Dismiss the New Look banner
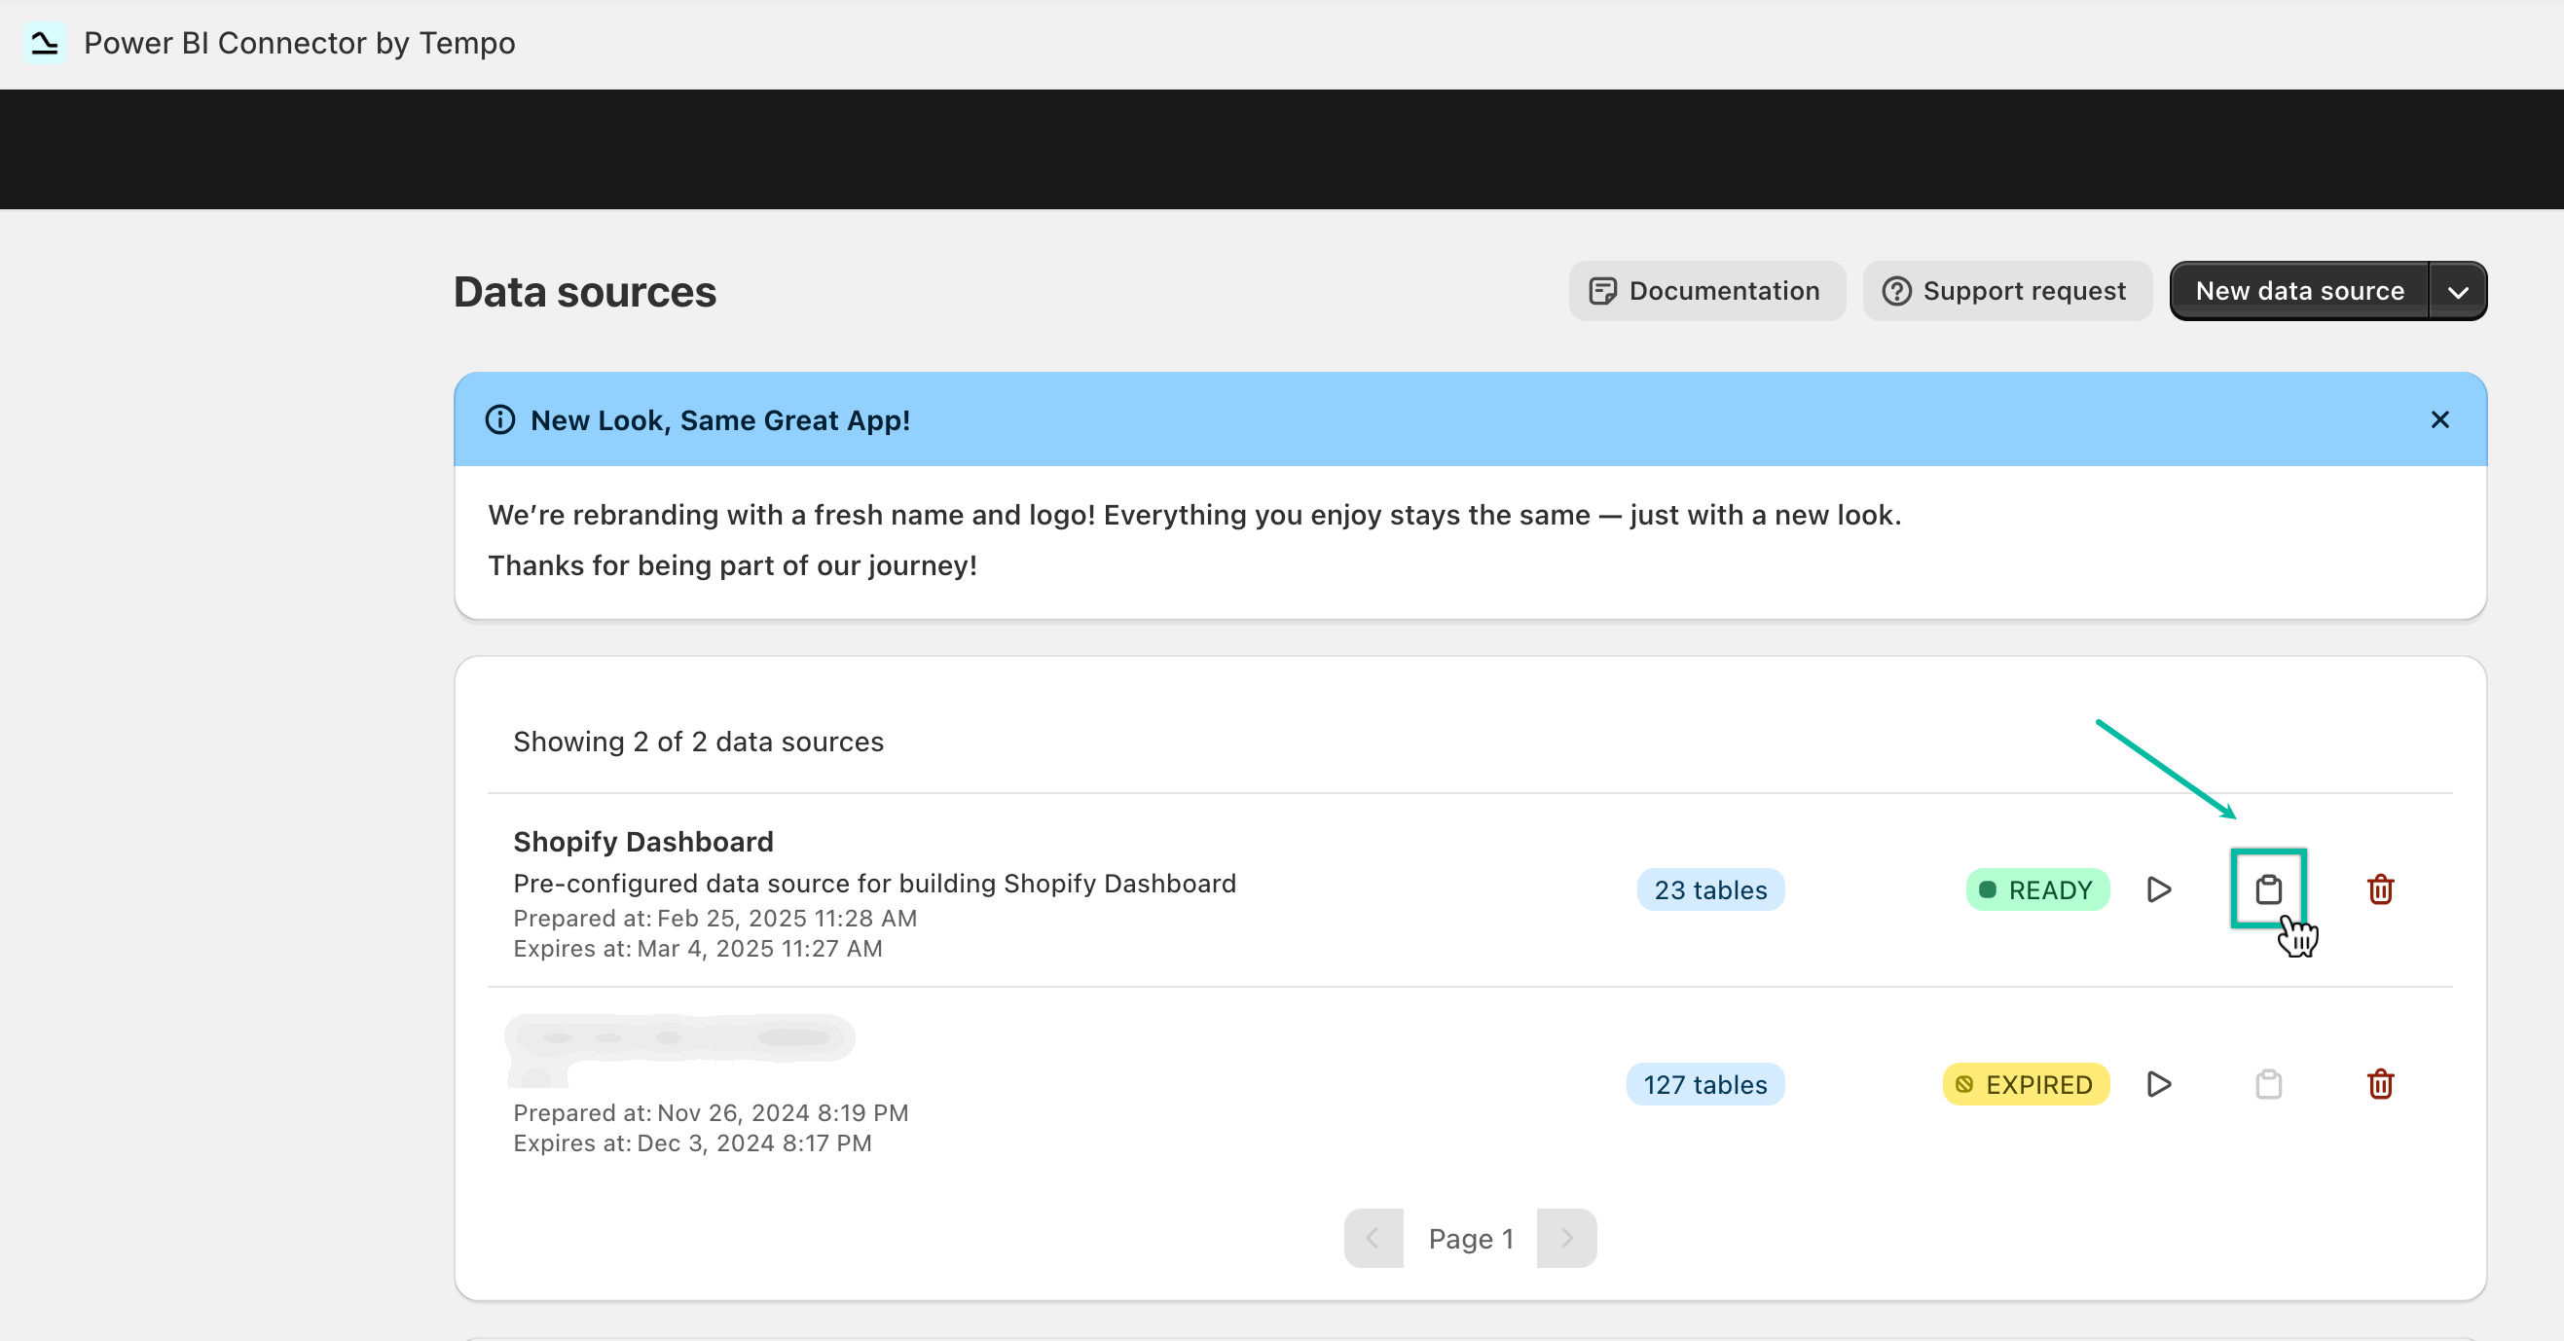This screenshot has height=1341, width=2564. [2438, 419]
